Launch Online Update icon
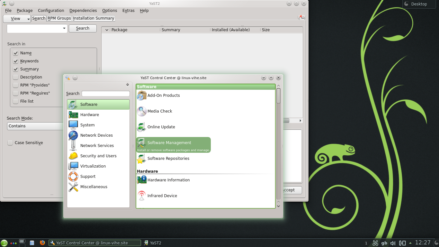Image resolution: width=439 pixels, height=247 pixels. pyautogui.click(x=141, y=127)
